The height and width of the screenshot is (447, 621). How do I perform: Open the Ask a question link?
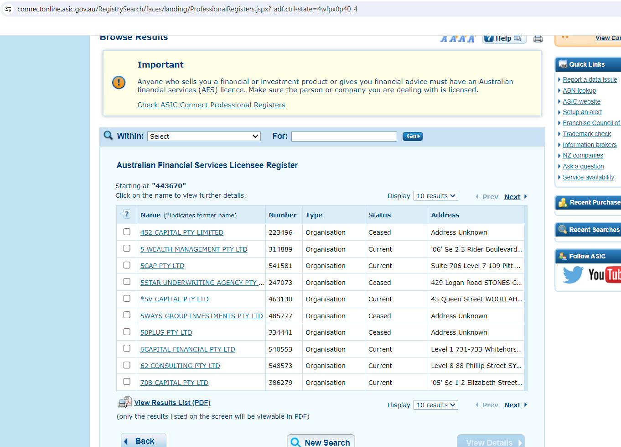[x=583, y=166]
